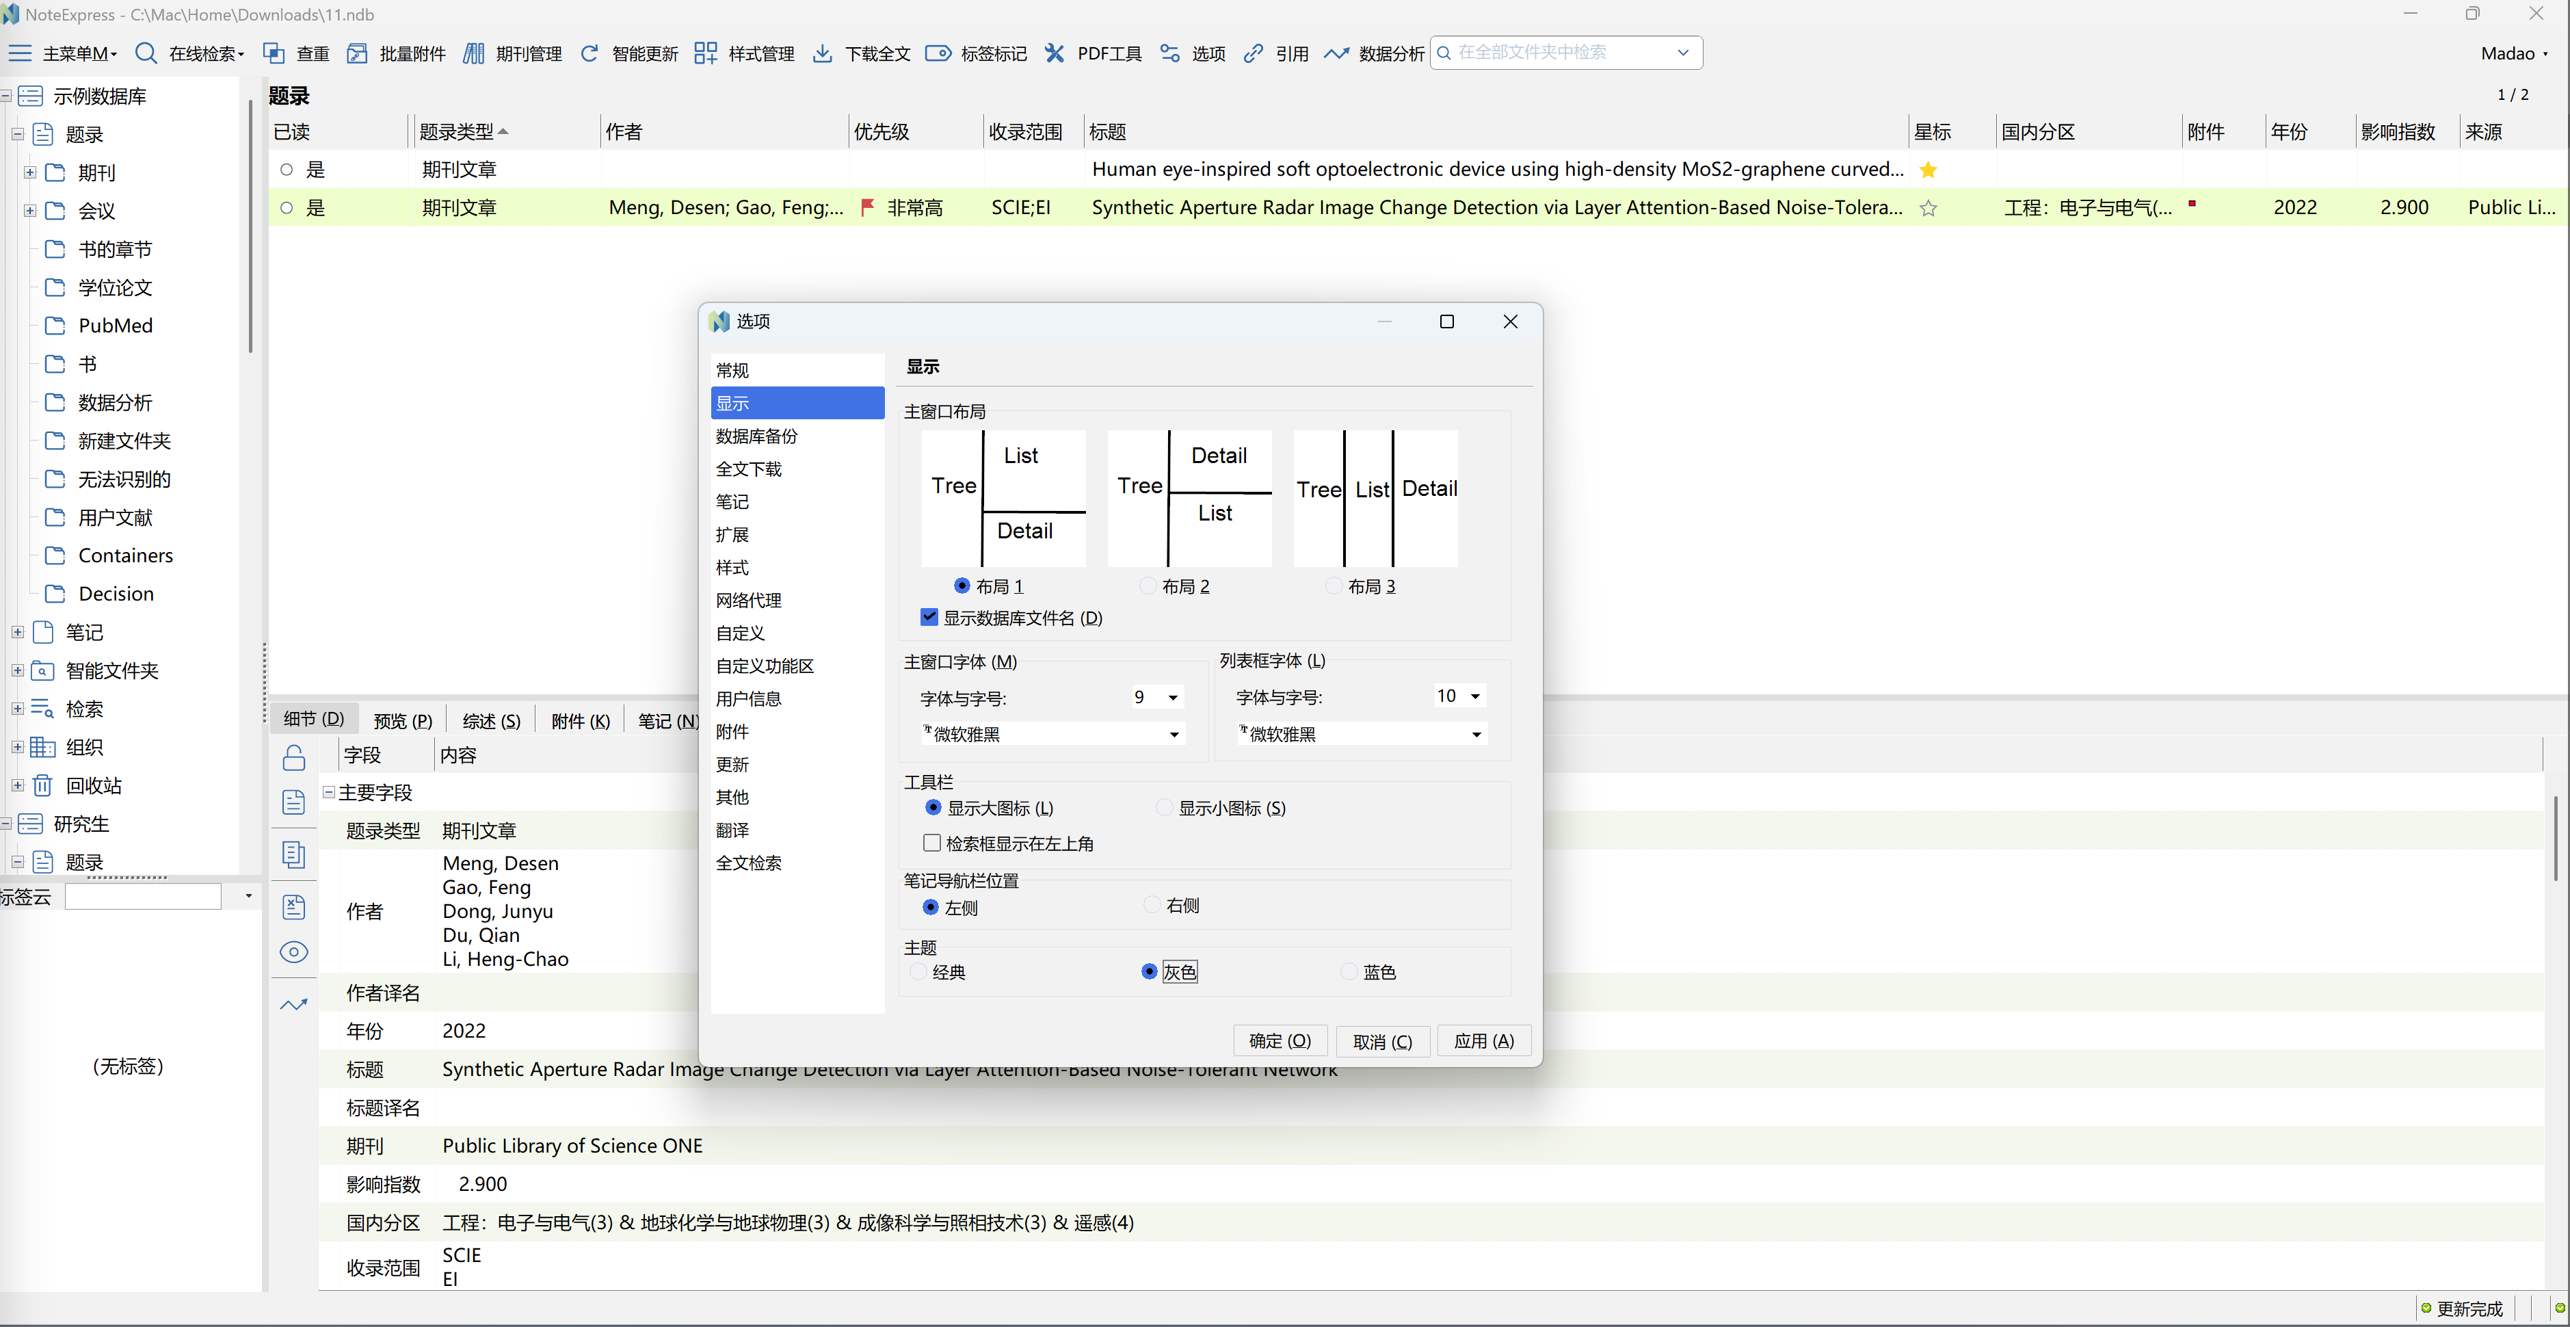Click the 批量附件 toolbar icon
This screenshot has width=2570, height=1327.
pos(357,53)
